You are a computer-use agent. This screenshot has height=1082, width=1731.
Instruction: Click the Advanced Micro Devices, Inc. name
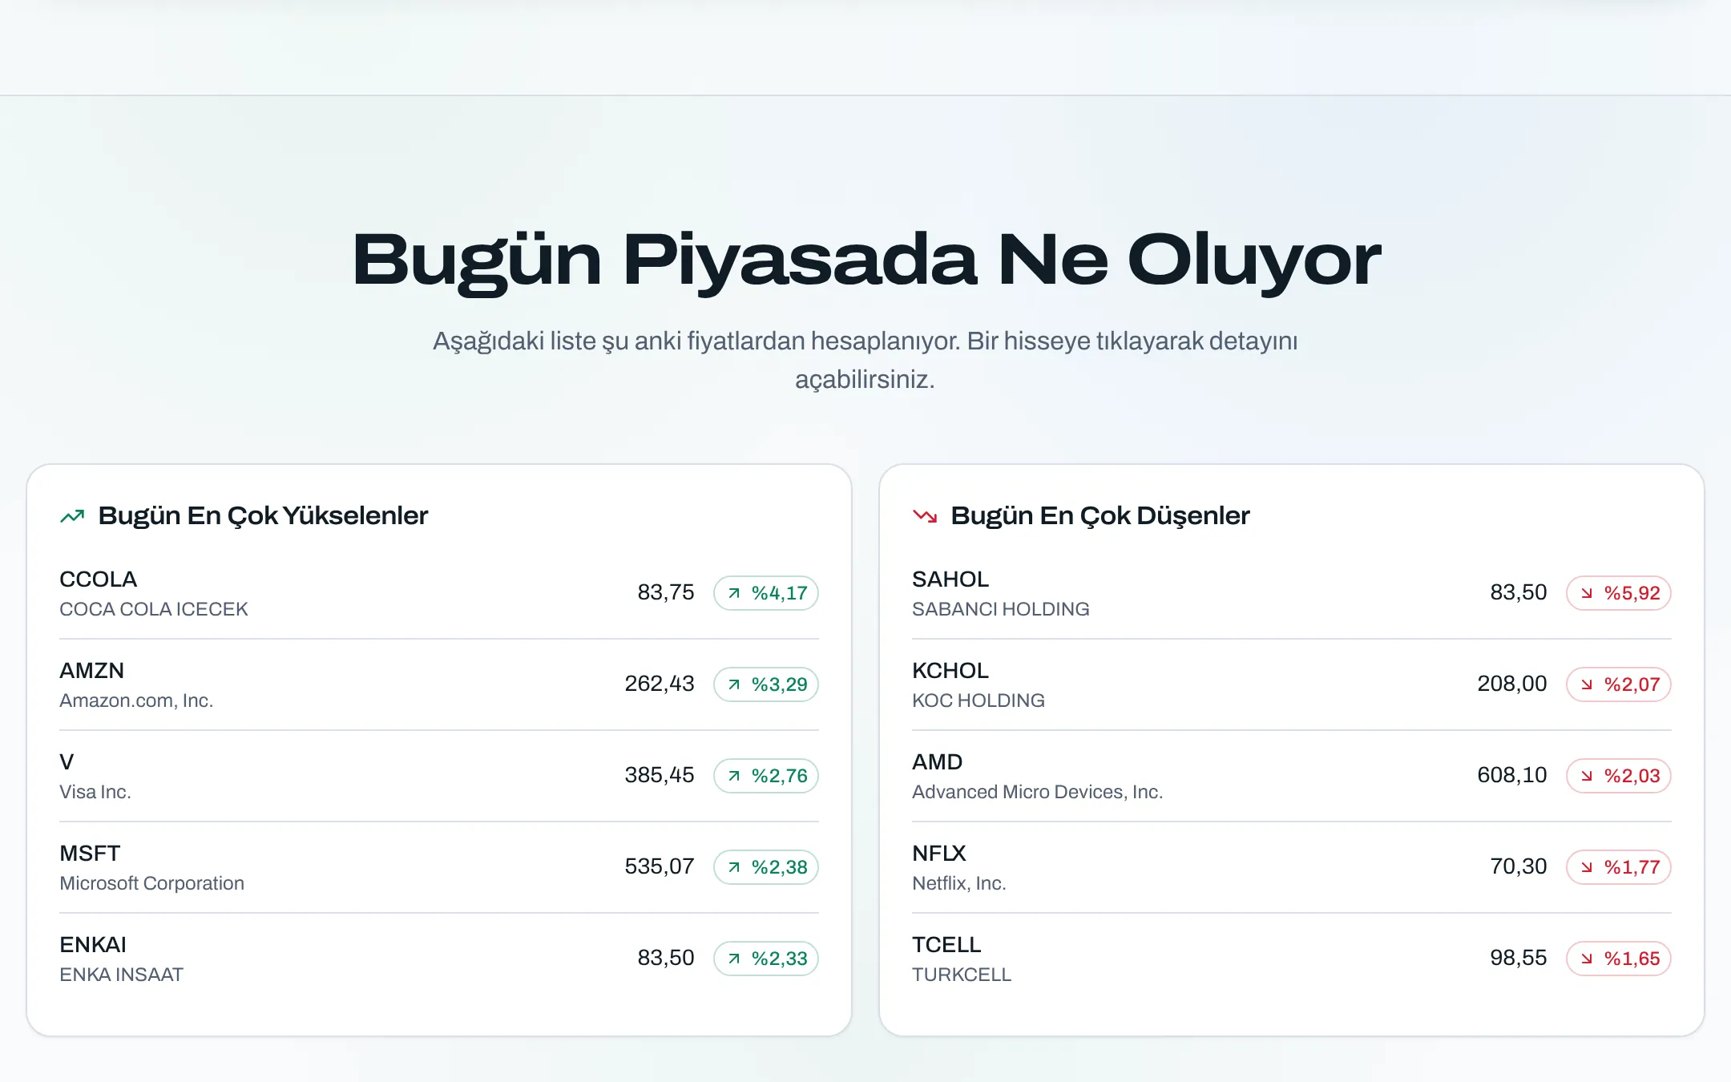click(x=1038, y=792)
